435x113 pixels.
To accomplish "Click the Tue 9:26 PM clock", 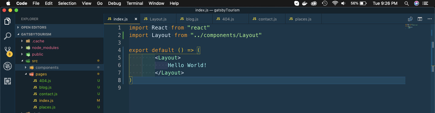I will click(x=385, y=3).
